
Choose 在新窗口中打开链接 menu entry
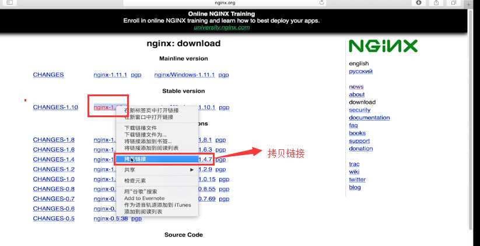click(149, 117)
